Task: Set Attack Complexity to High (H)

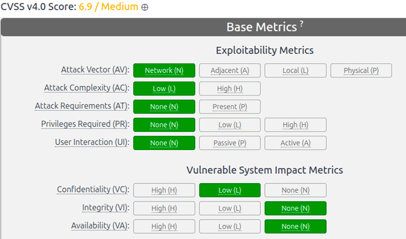Action: coord(230,88)
